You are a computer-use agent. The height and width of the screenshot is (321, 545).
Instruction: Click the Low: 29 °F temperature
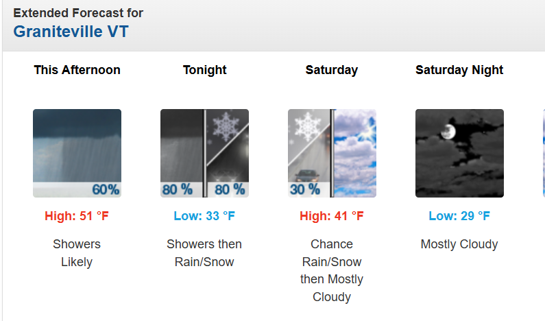coord(459,216)
